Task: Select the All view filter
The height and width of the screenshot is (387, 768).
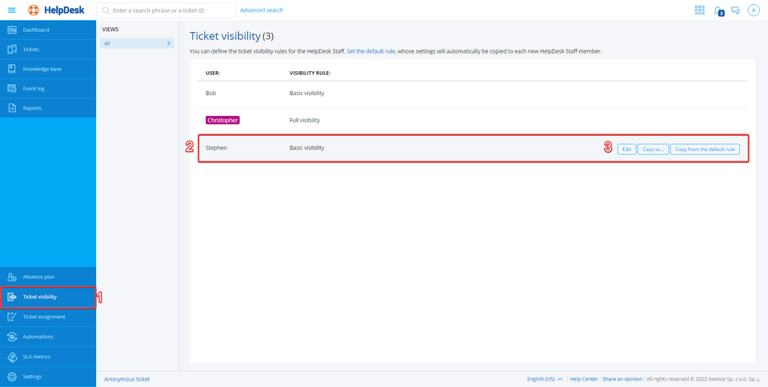Action: [x=136, y=43]
